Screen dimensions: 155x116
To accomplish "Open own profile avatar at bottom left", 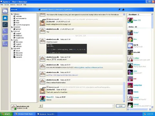I will 14,107.
